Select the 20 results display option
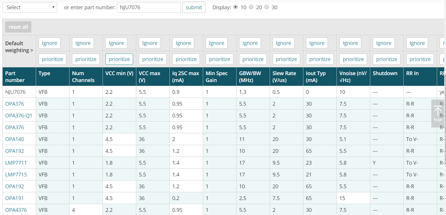This screenshot has height=215, width=446. [251, 7]
